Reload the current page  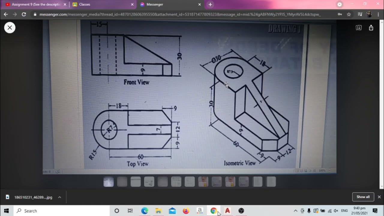pos(24,14)
